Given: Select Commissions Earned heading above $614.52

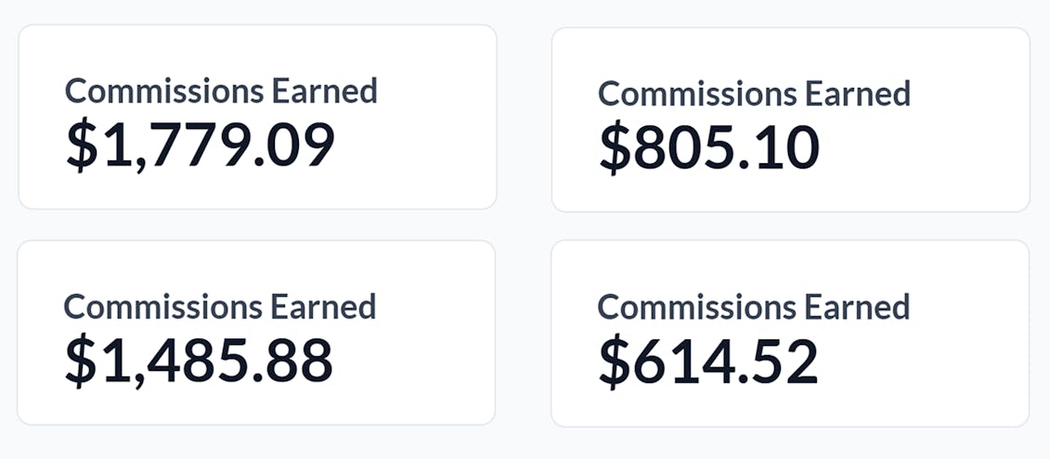Looking at the screenshot, I should point(753,307).
